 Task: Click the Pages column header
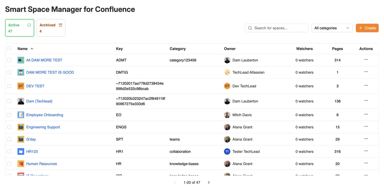[337, 49]
